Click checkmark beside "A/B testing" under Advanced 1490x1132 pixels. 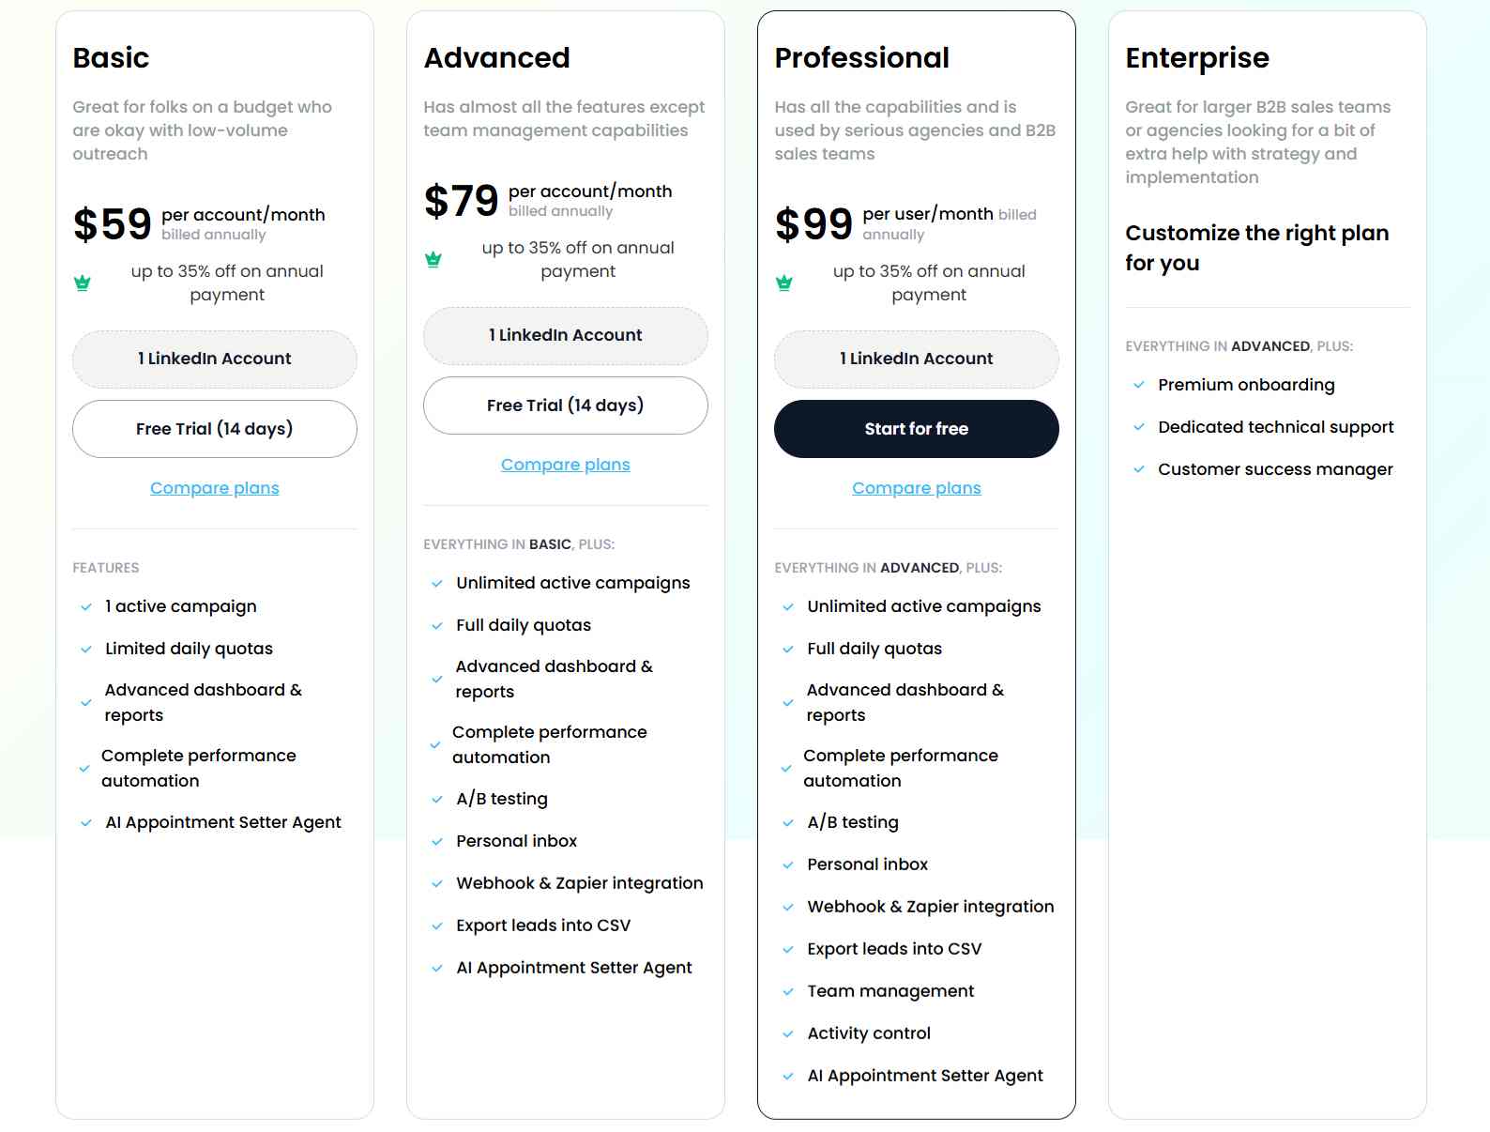[435, 799]
